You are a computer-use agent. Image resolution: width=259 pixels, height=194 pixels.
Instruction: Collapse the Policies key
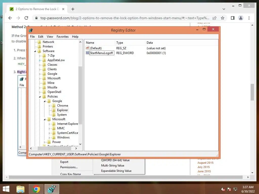pos(40,97)
